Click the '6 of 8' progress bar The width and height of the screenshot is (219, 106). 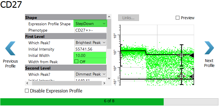pos(109,102)
